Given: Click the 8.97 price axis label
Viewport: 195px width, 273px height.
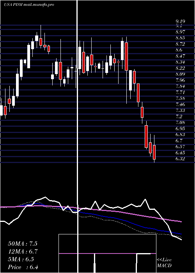Looking at the screenshot, I should point(180,32).
